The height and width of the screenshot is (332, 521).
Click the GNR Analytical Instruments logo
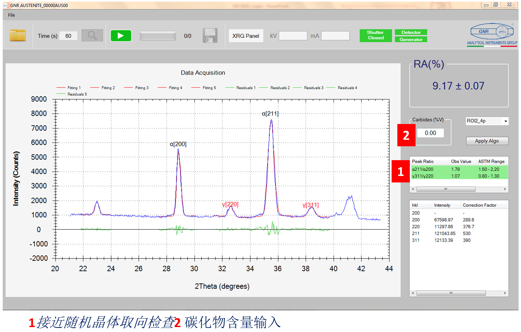tap(492, 35)
